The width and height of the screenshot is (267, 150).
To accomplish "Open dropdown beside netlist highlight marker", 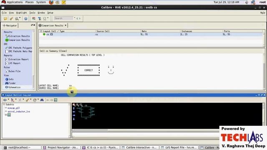I will pyautogui.click(x=30, y=100).
